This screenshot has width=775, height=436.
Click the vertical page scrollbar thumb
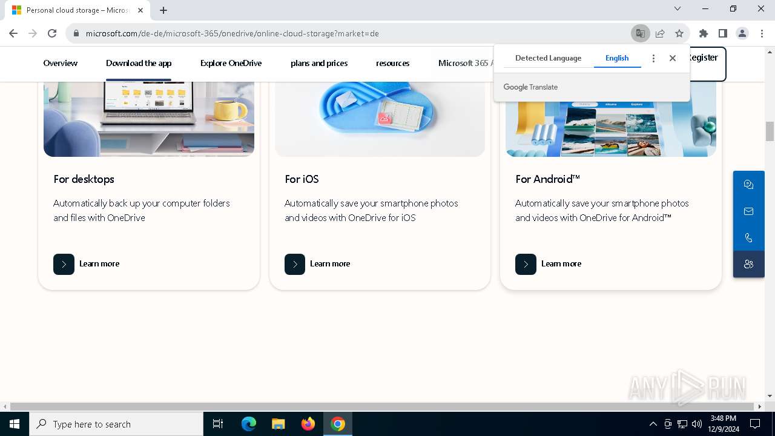click(770, 131)
